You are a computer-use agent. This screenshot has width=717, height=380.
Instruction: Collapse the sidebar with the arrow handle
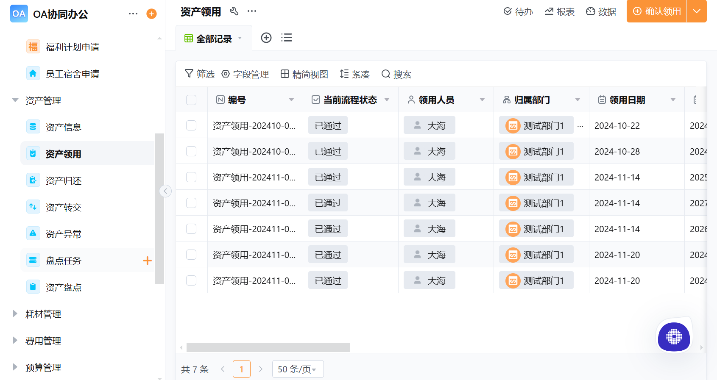tap(165, 191)
